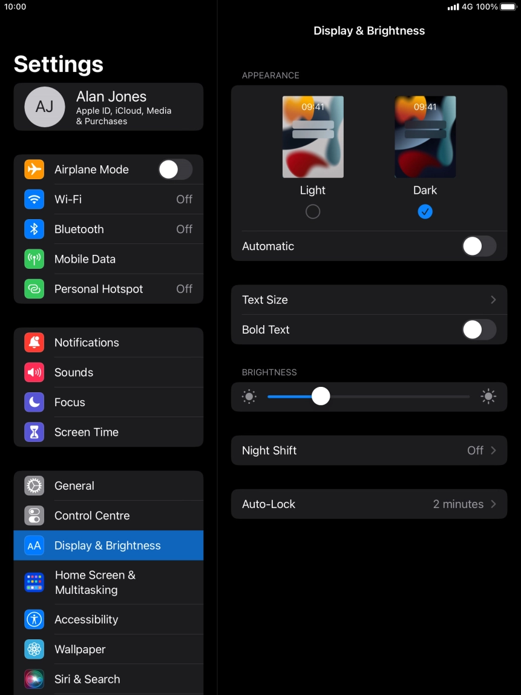Select Wallpaper in the Settings sidebar

pyautogui.click(x=80, y=649)
